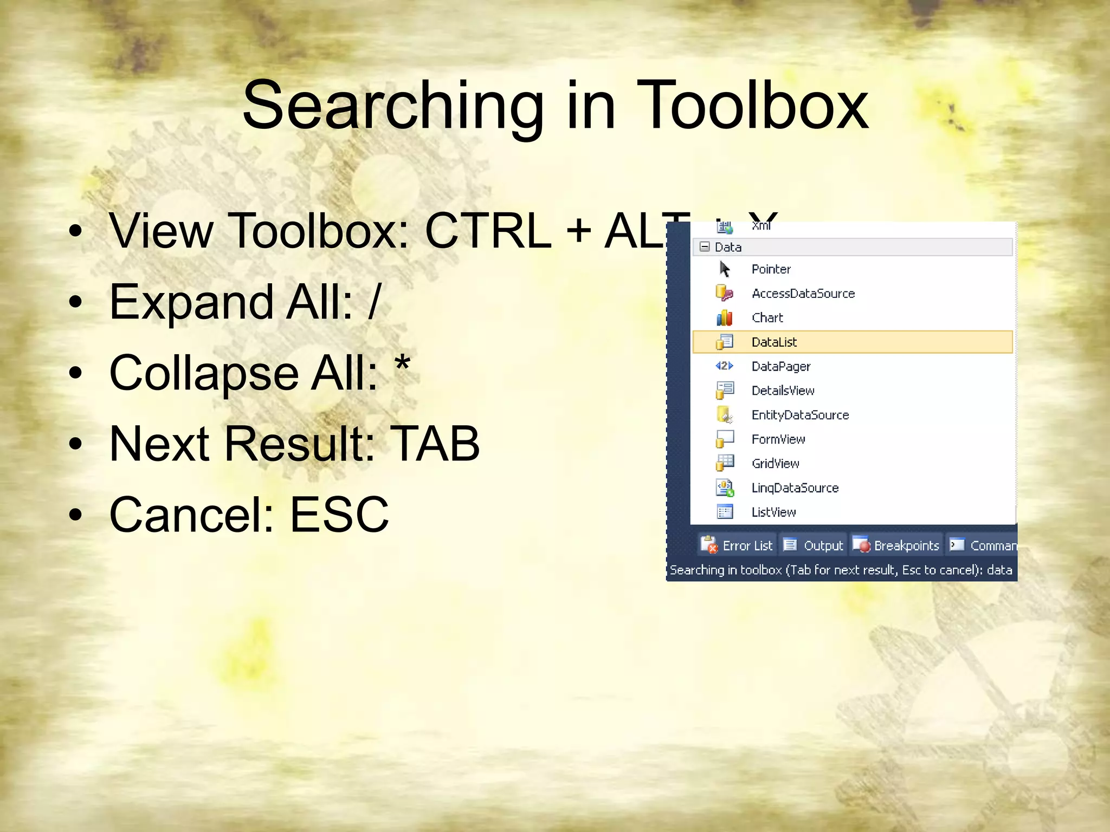Open the Breakpoints tab
The image size is (1110, 832).
(896, 545)
